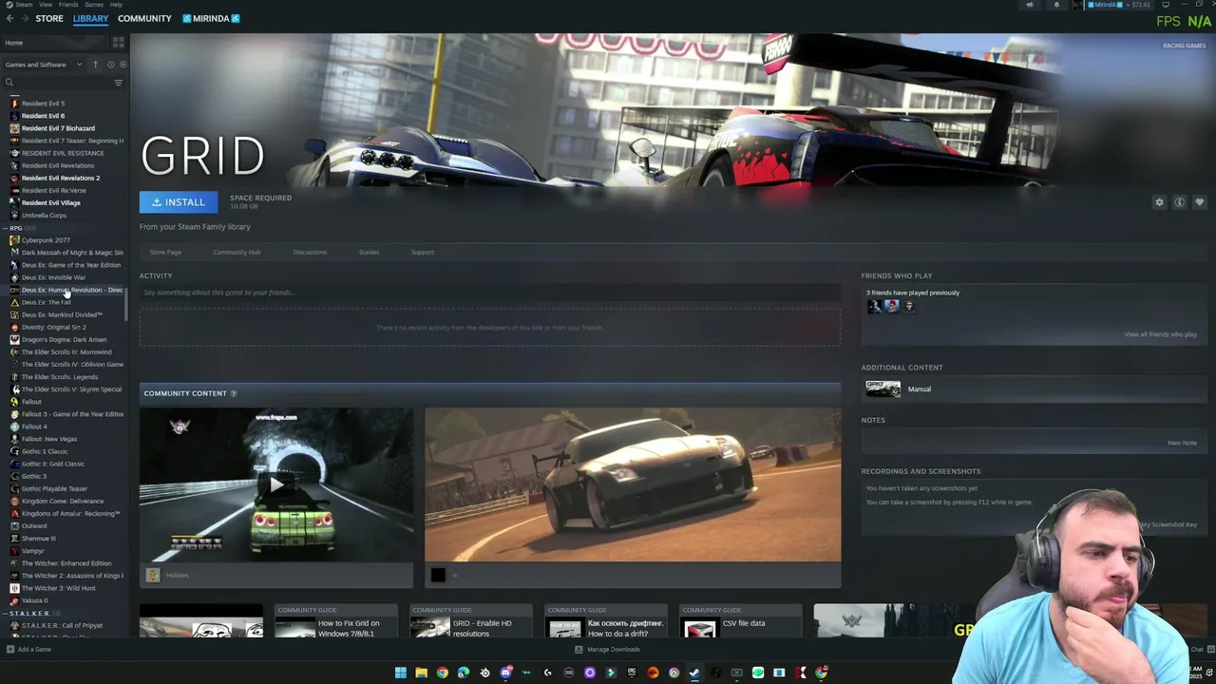The image size is (1216, 684).
Task: Sort the library list ascending with the up arrow
Action: (95, 65)
